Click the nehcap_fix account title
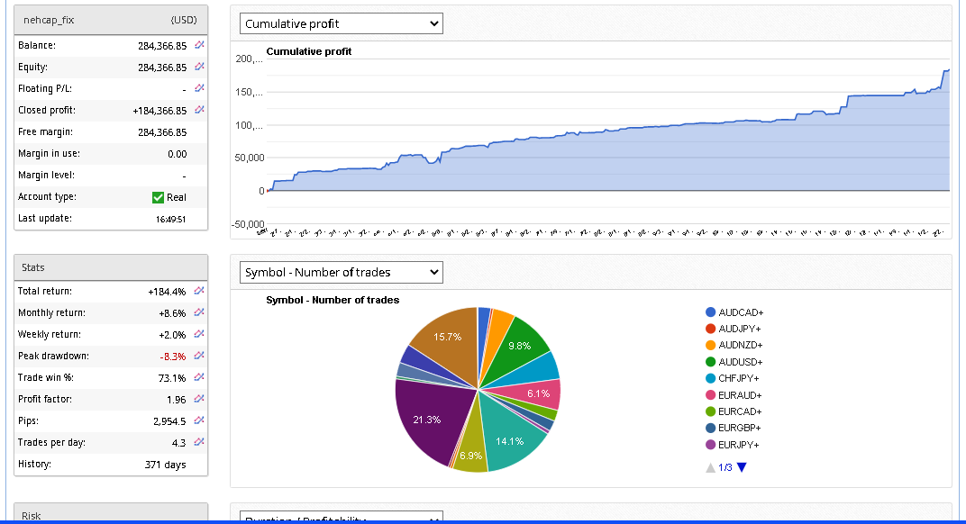The width and height of the screenshot is (966, 524). click(49, 19)
